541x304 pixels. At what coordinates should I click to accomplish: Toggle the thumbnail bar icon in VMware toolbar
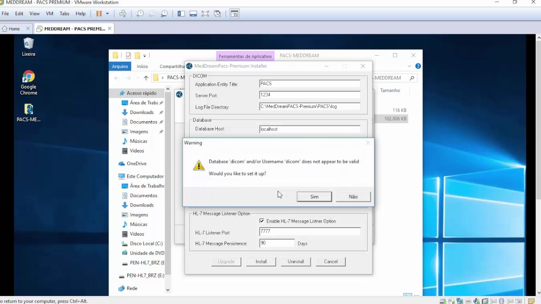pos(193,14)
